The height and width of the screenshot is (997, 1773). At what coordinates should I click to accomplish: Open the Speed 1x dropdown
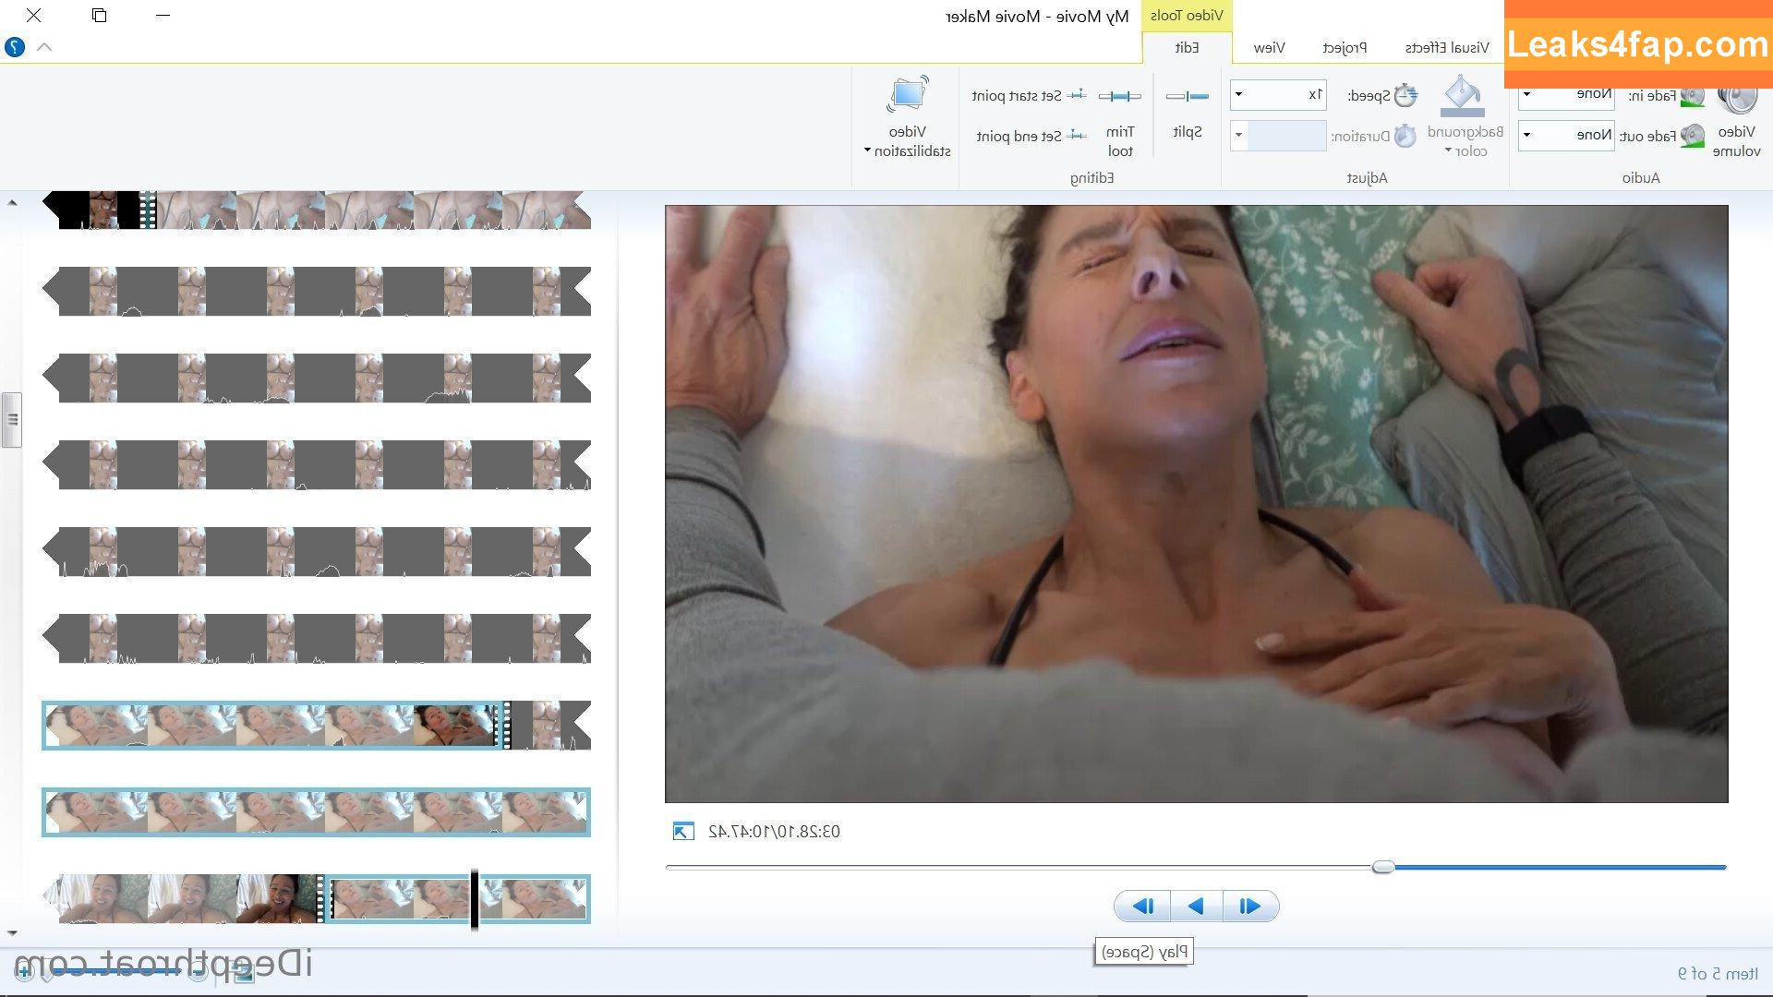(x=1238, y=94)
